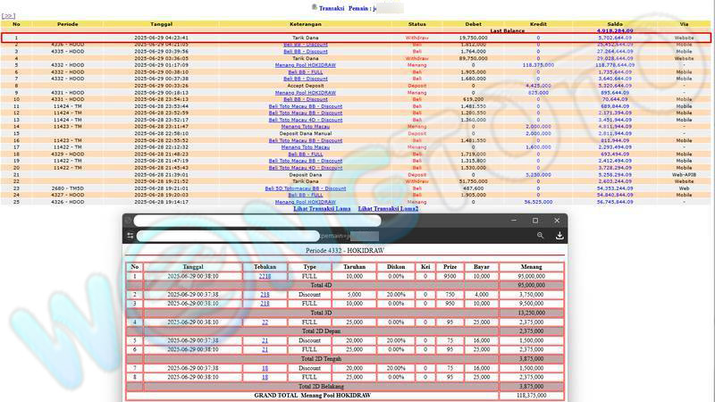715x402 pixels.
Task: Open the Lihat Transaksi Lama2 link
Action: click(x=388, y=209)
